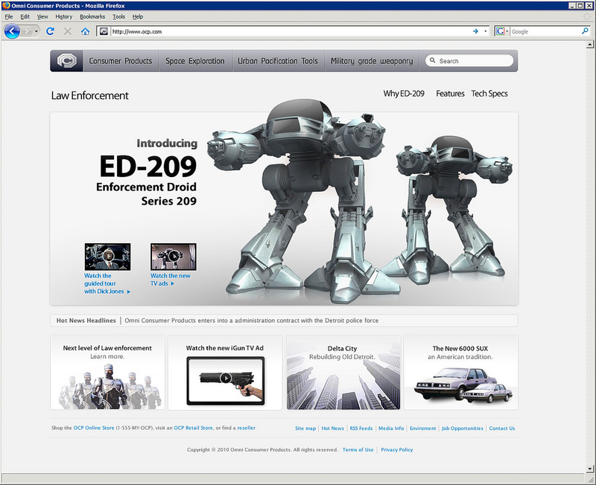Image resolution: width=596 pixels, height=485 pixels.
Task: Click the site Search field
Action: (x=469, y=61)
